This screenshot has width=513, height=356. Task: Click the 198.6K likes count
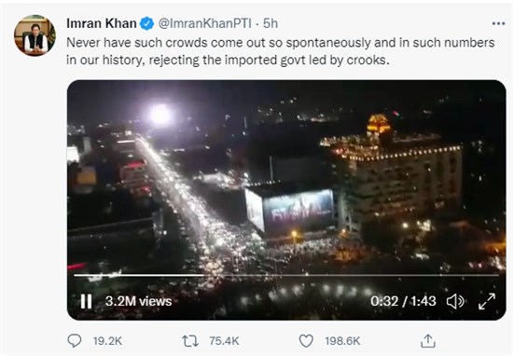[342, 341]
